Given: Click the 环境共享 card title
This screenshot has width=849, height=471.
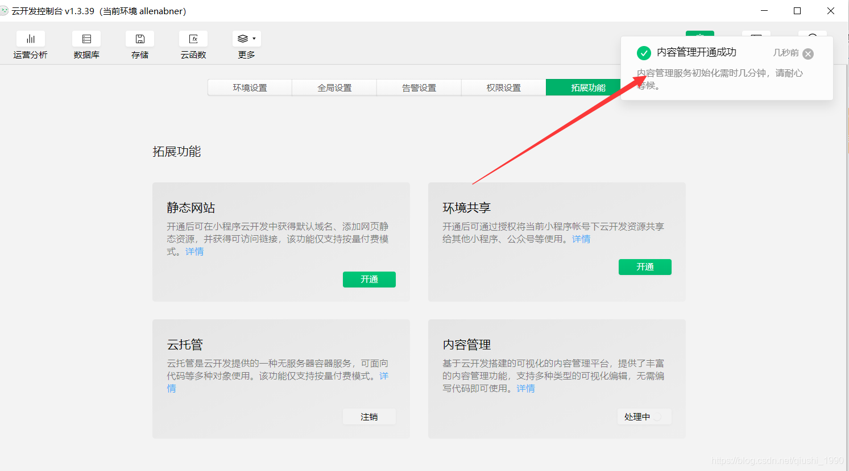Looking at the screenshot, I should pyautogui.click(x=467, y=208).
